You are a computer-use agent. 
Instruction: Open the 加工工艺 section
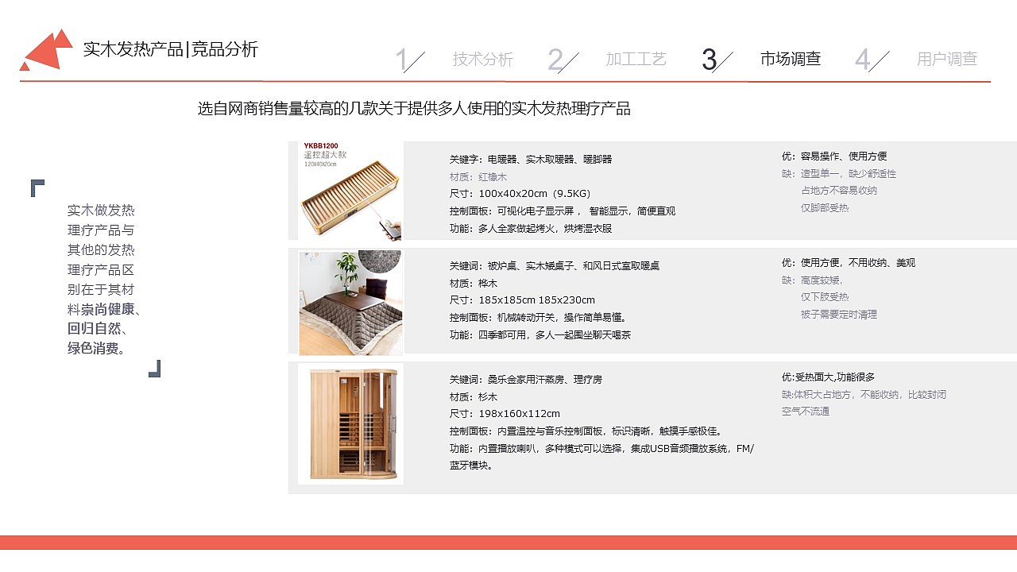(x=636, y=57)
